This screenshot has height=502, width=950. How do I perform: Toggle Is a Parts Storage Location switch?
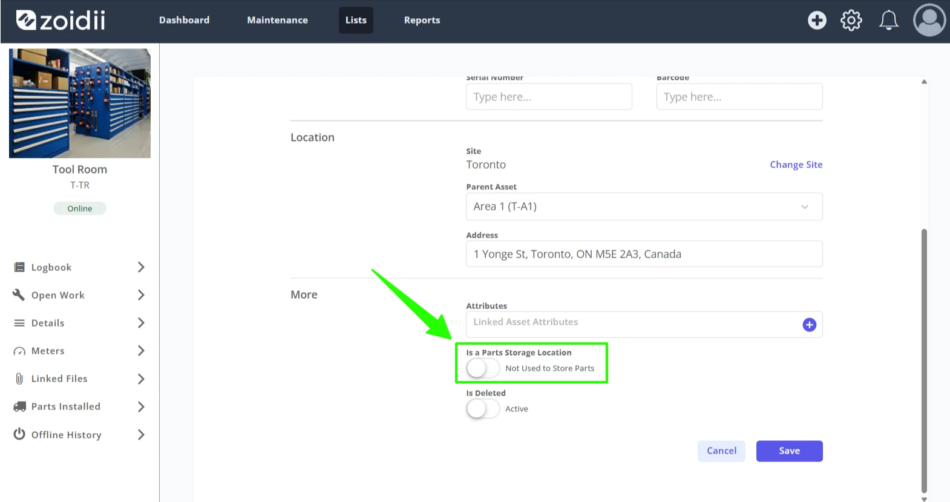coord(482,368)
